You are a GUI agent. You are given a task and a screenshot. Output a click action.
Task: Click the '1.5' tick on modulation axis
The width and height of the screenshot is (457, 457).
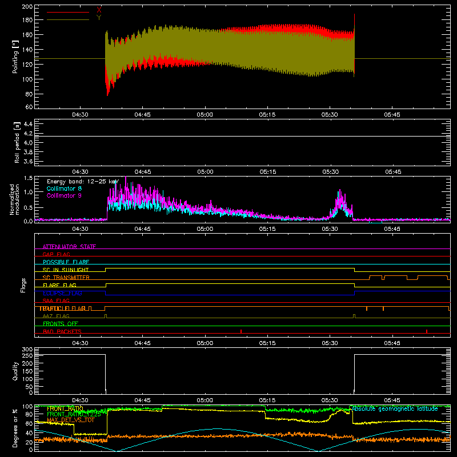click(x=28, y=178)
